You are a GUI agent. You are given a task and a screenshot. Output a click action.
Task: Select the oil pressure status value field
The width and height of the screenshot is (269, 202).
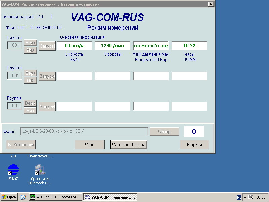click(151, 46)
